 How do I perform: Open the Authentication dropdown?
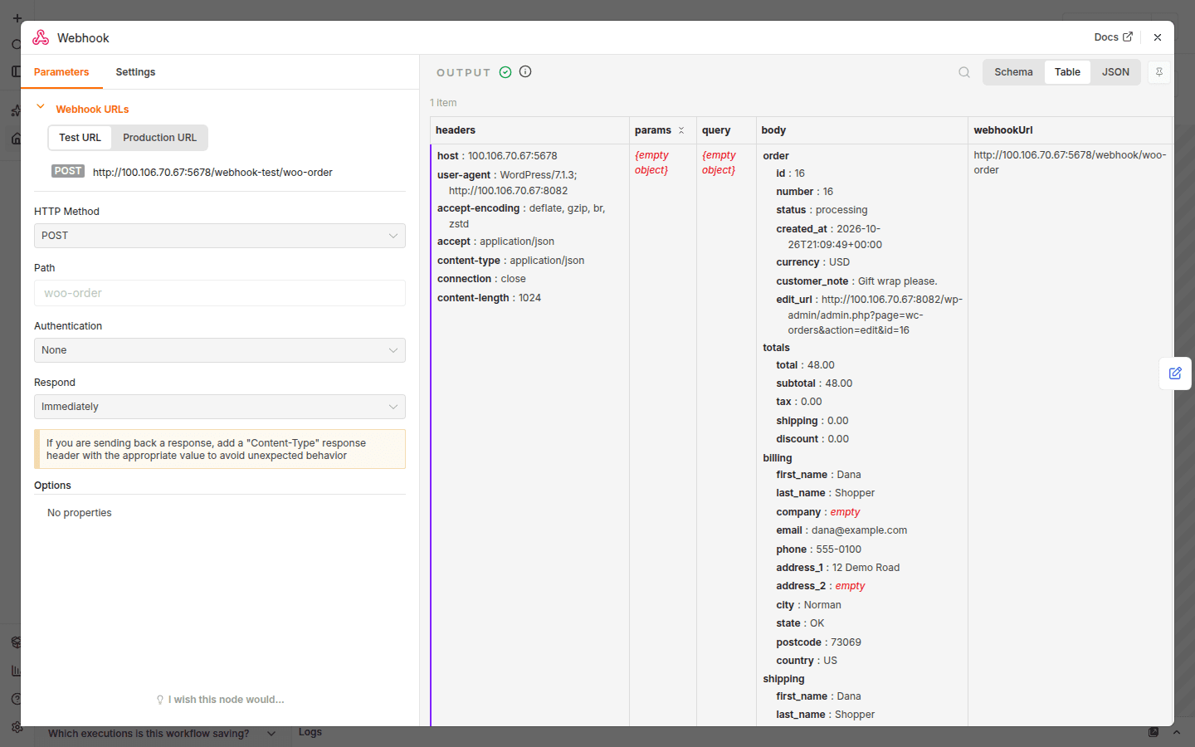(220, 350)
